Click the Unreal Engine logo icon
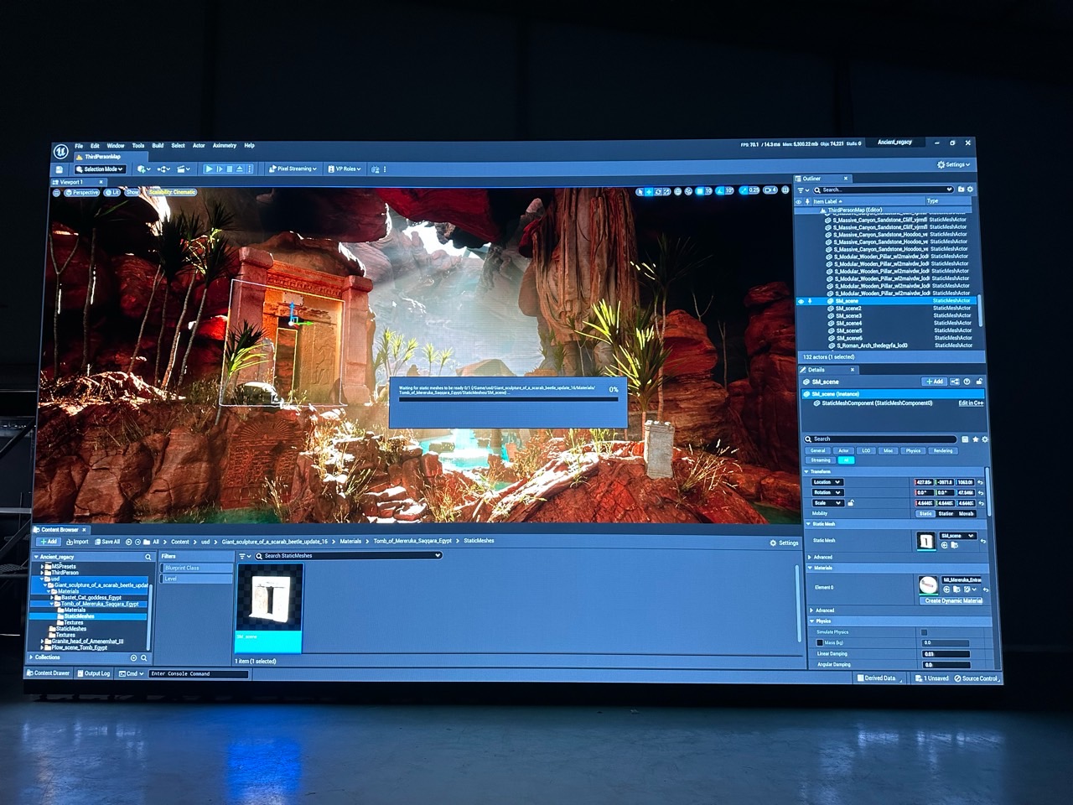Image resolution: width=1073 pixels, height=805 pixels. click(61, 151)
